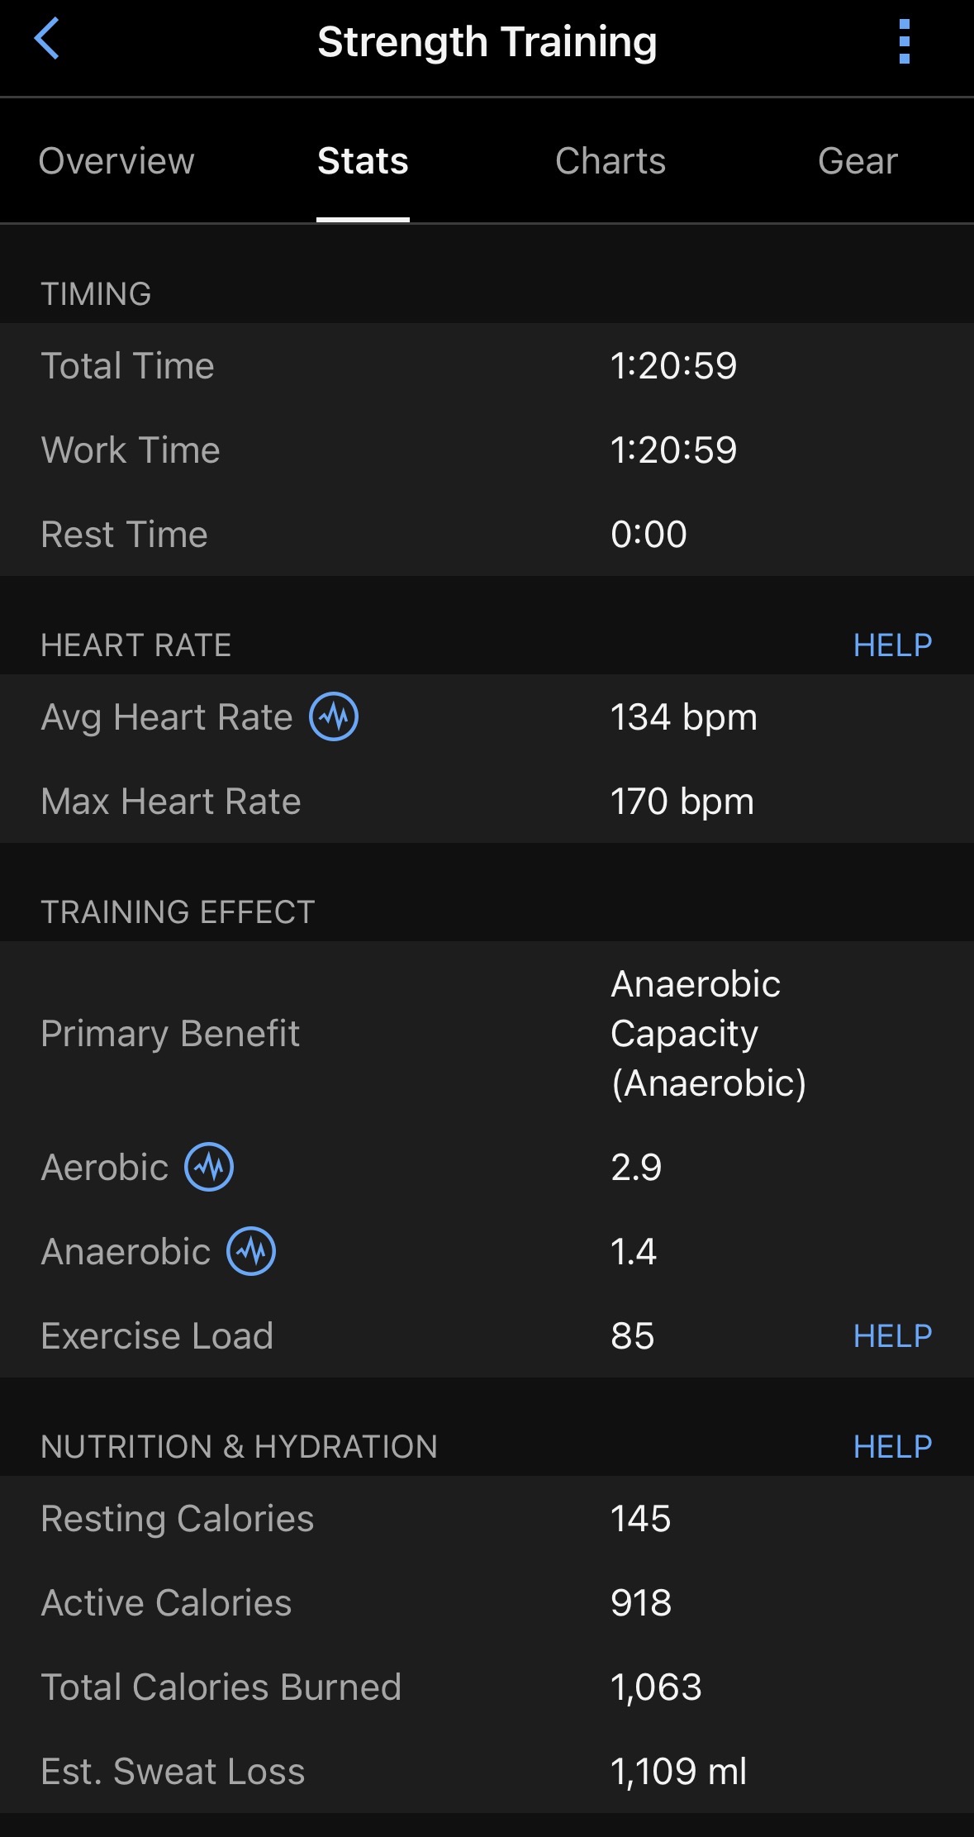Image resolution: width=974 pixels, height=1837 pixels.
Task: Switch to the Overview tab
Action: [116, 161]
